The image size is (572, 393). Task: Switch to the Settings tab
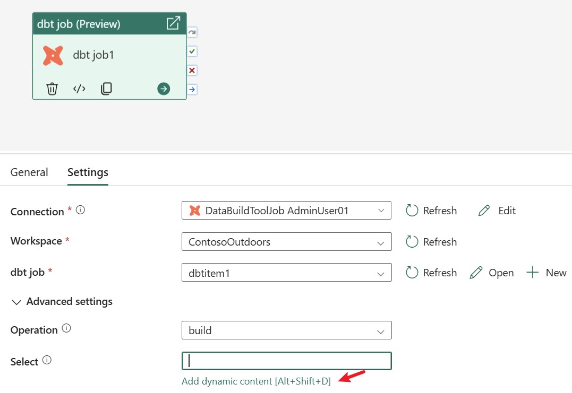point(88,172)
